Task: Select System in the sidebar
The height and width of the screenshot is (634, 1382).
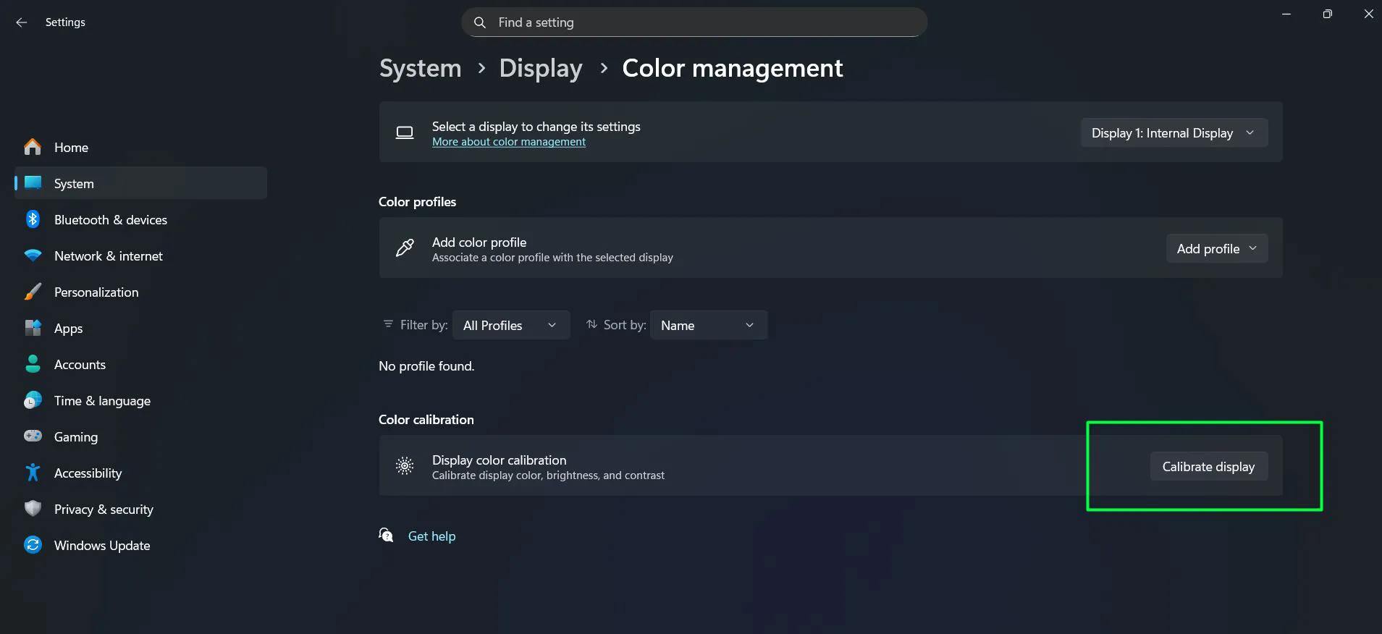Action: click(140, 183)
